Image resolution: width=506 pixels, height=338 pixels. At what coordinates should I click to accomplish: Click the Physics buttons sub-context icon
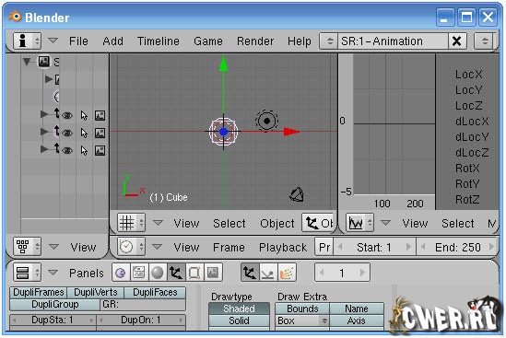point(268,273)
